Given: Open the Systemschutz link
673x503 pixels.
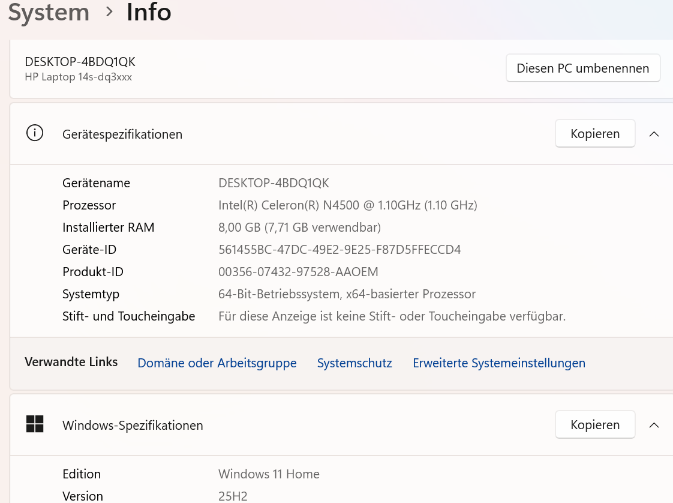Looking at the screenshot, I should pyautogui.click(x=354, y=363).
